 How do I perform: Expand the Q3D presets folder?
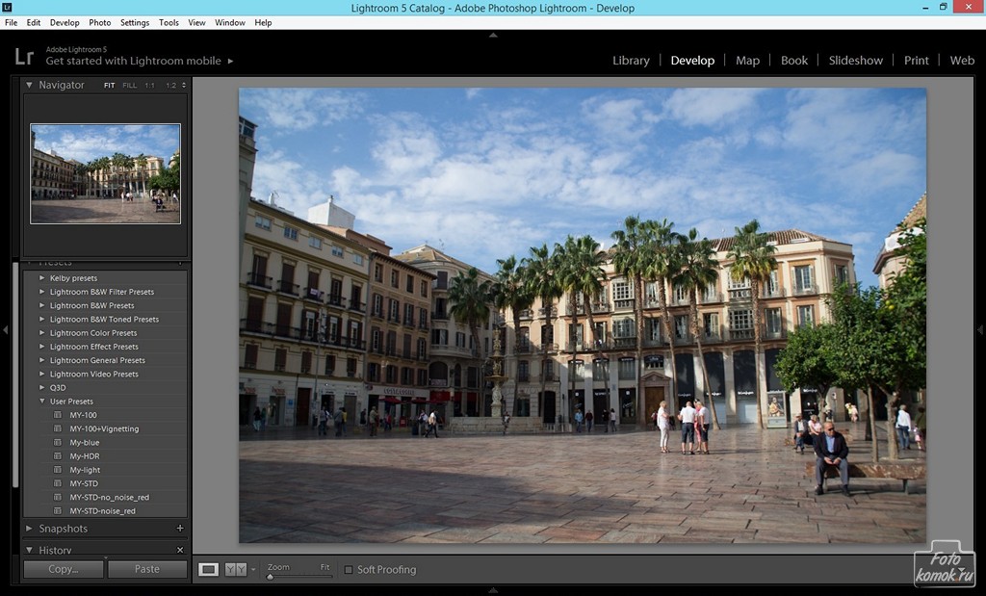42,387
